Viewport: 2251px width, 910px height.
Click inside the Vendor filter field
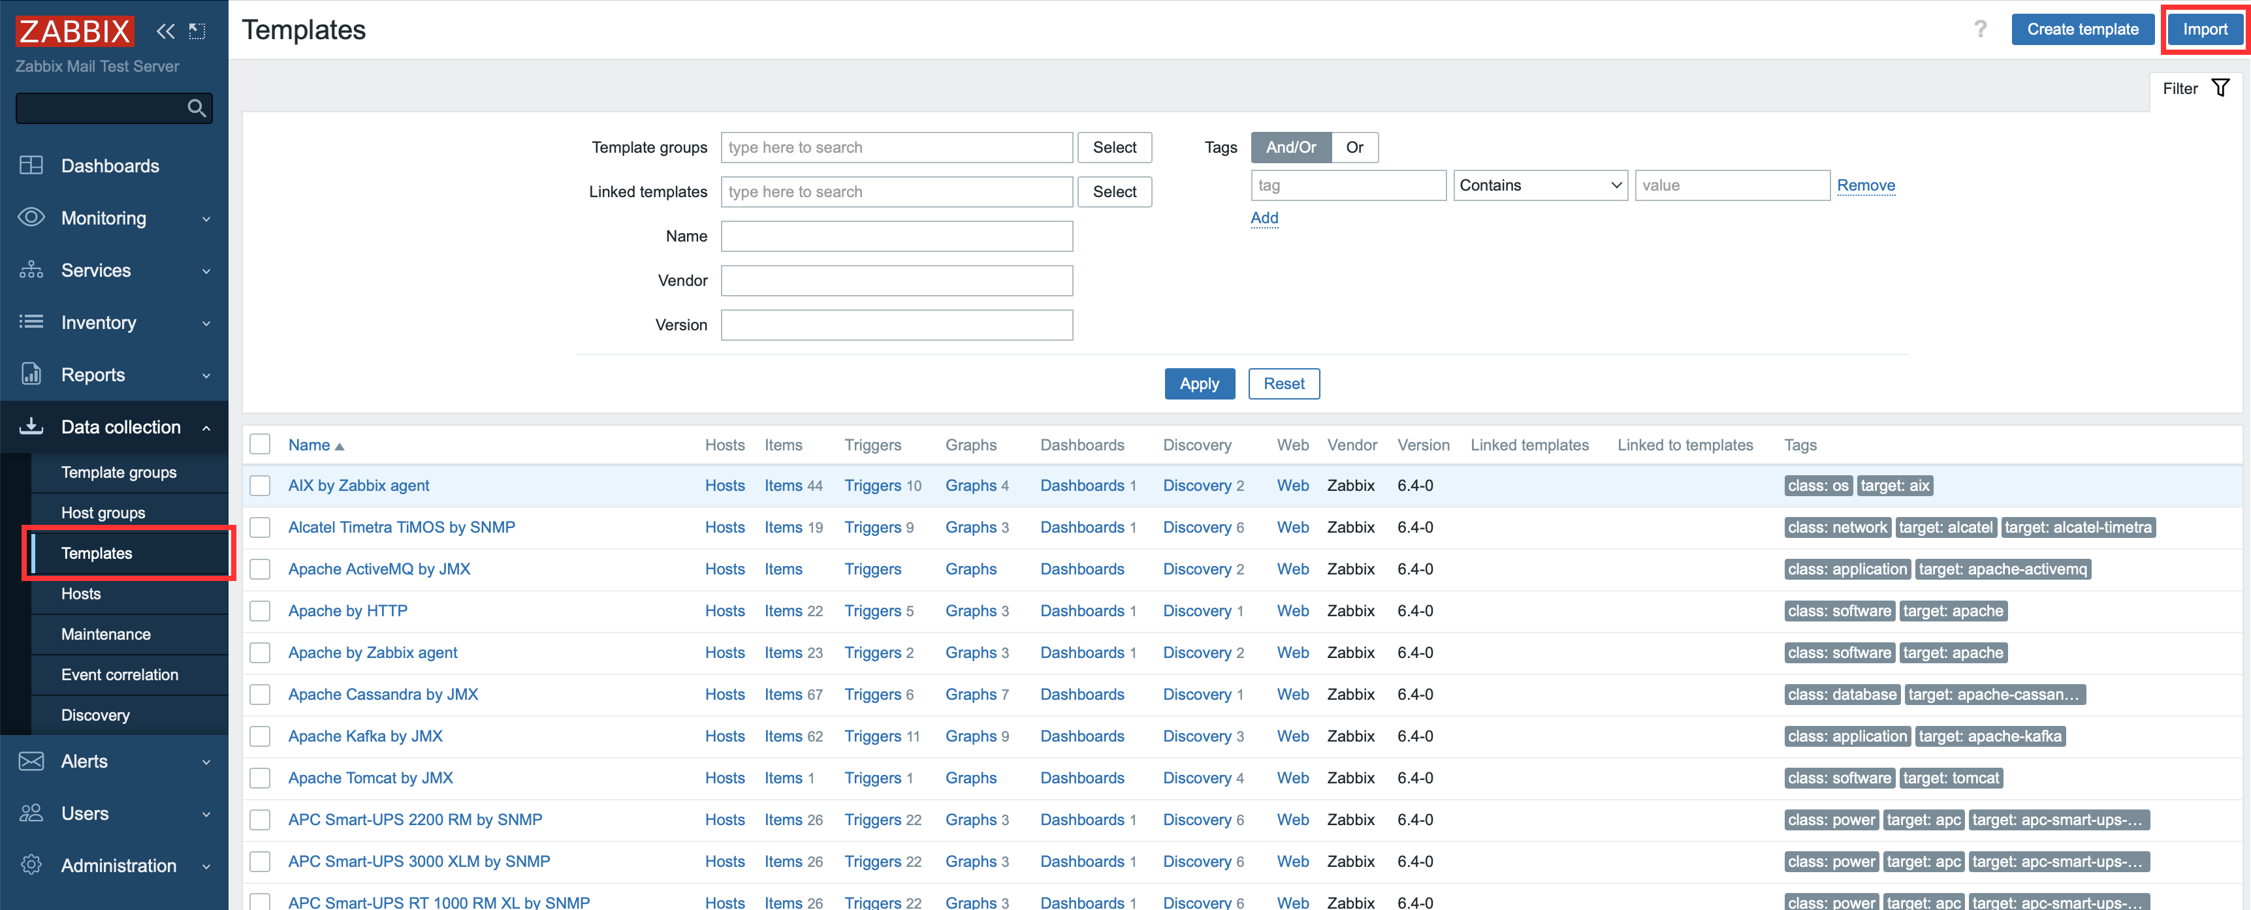coord(896,280)
